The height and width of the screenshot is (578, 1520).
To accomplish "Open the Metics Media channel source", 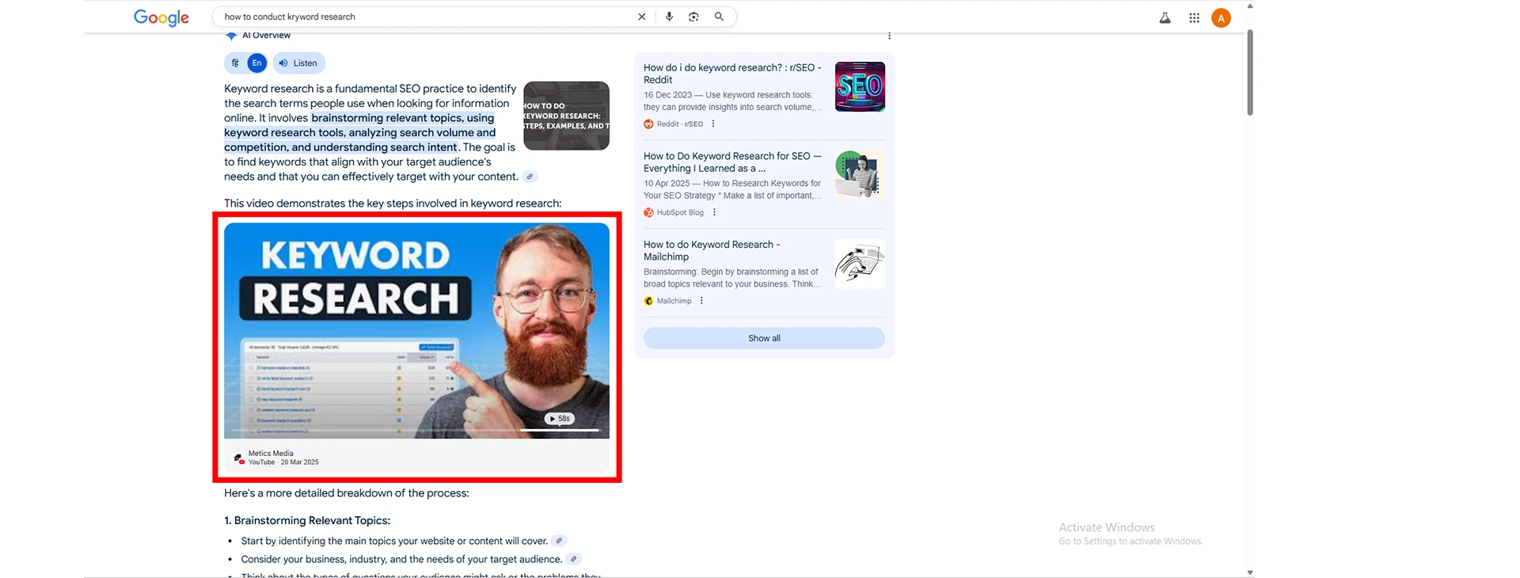I will (276, 458).
